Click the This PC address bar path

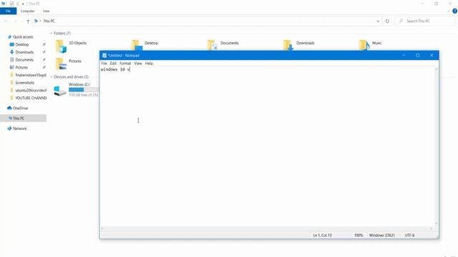click(x=49, y=21)
